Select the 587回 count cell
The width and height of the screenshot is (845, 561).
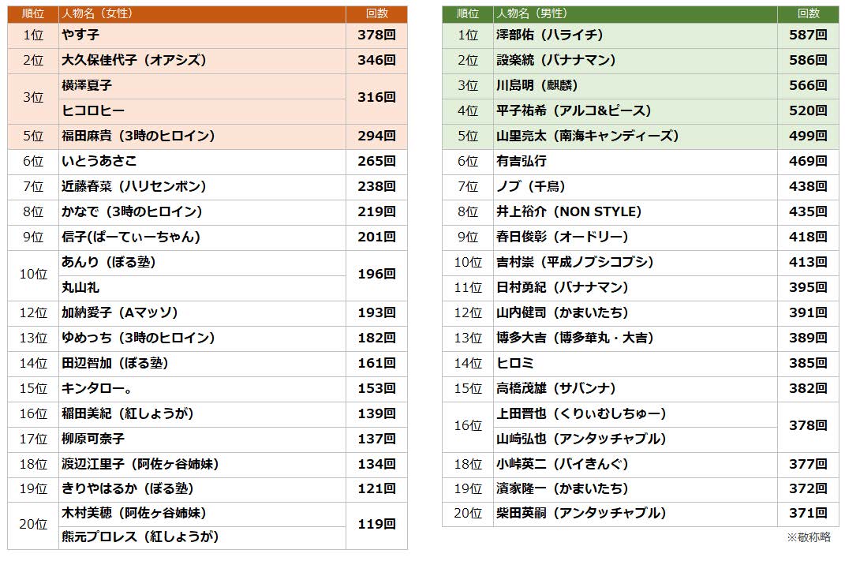[x=808, y=36]
